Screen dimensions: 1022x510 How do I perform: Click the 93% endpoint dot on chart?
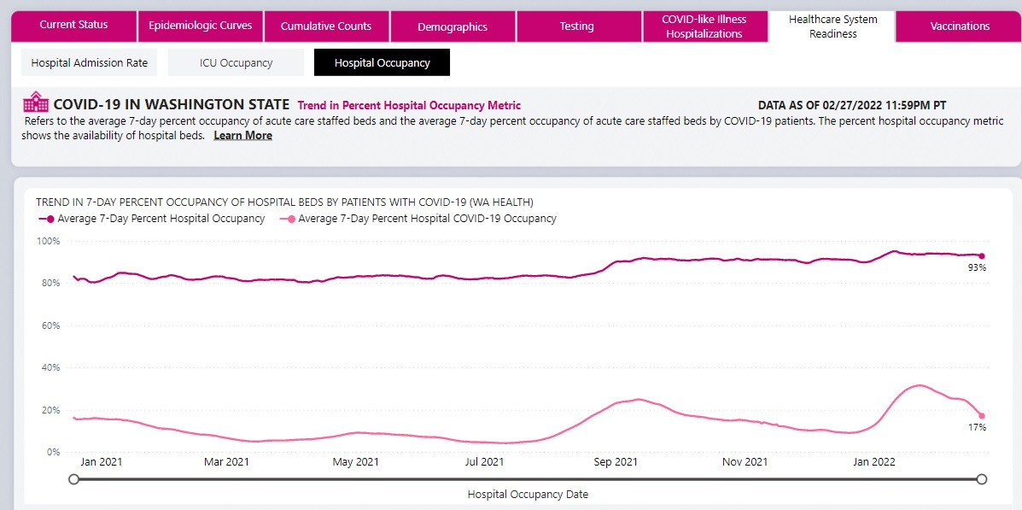[982, 256]
